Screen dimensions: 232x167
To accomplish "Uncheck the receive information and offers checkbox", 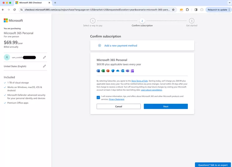I will coord(98,98).
